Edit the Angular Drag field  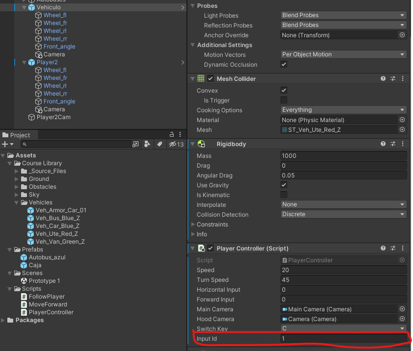[x=344, y=175]
